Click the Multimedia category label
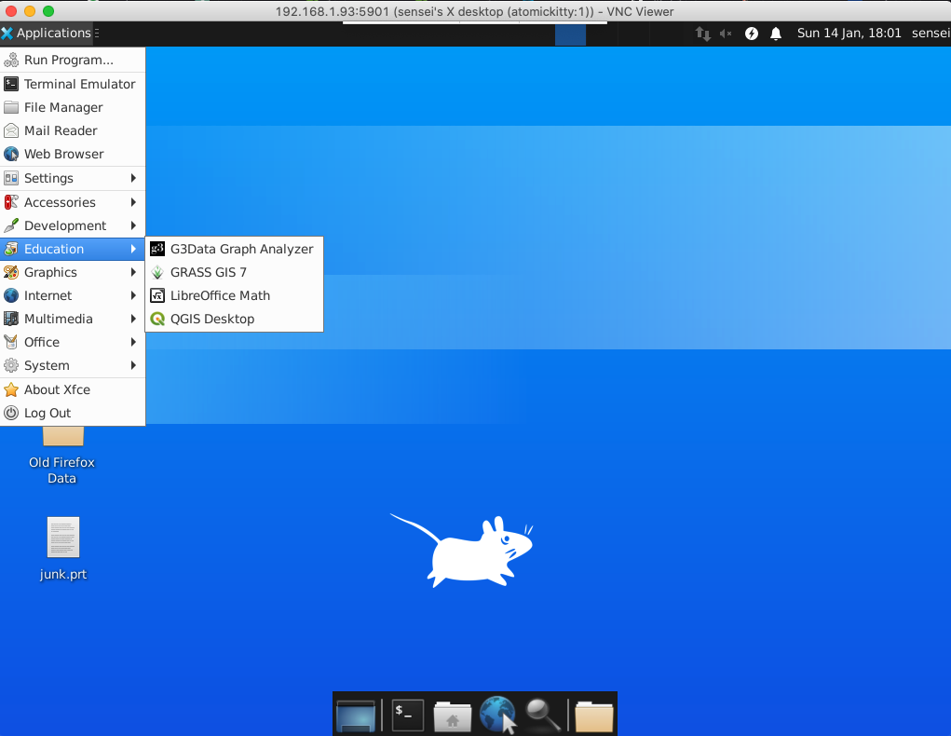The image size is (951, 736). [59, 320]
